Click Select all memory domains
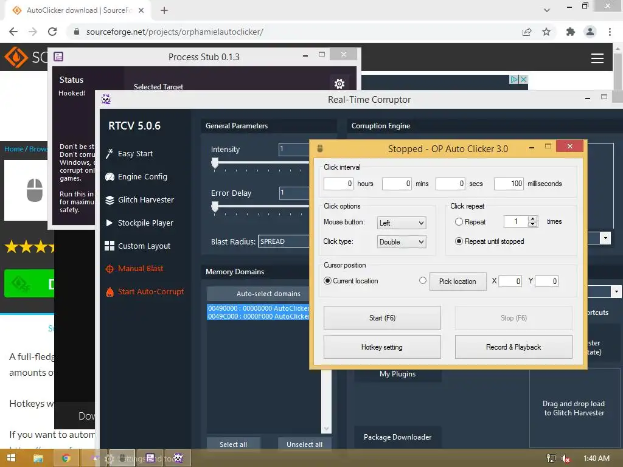 233,445
